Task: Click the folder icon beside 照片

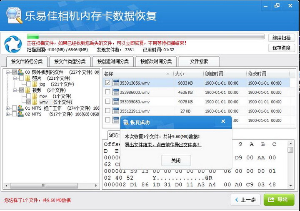Action: [x=27, y=78]
